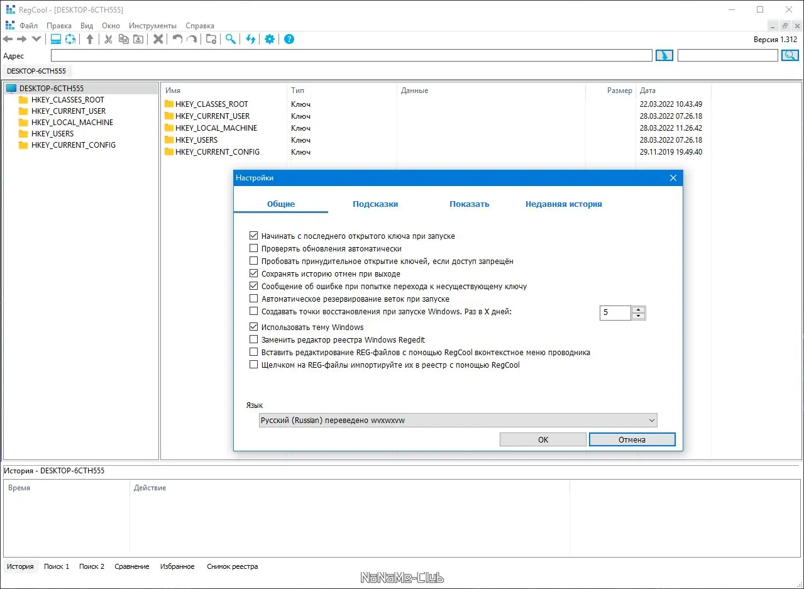804x589 pixels.
Task: Uncheck Начинать с последнего открытого ключа
Action: coord(254,236)
